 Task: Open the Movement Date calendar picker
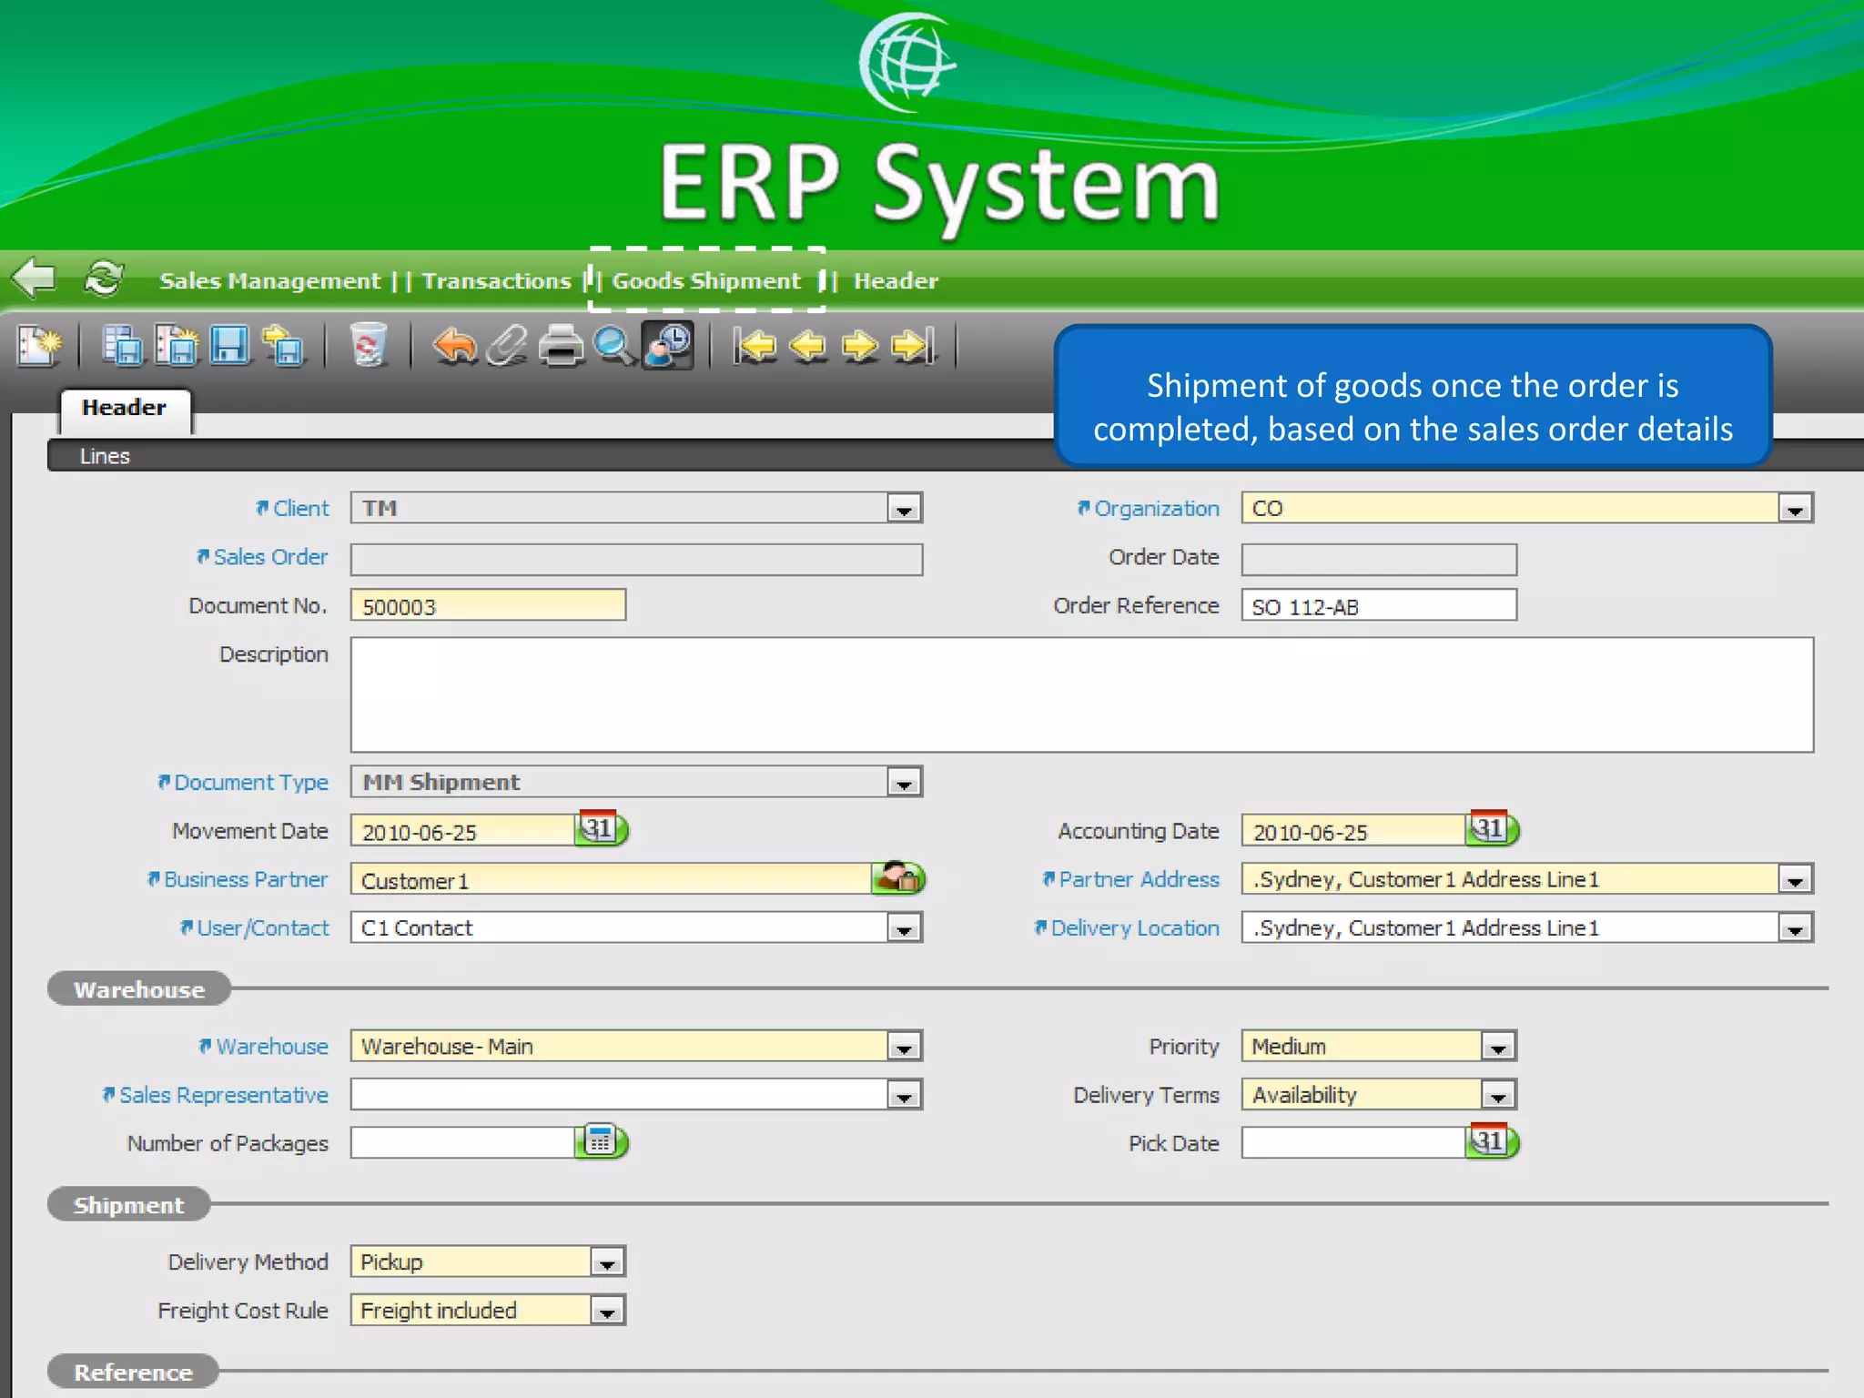tap(601, 829)
